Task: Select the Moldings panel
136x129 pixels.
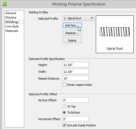Action: [x=12, y=22]
